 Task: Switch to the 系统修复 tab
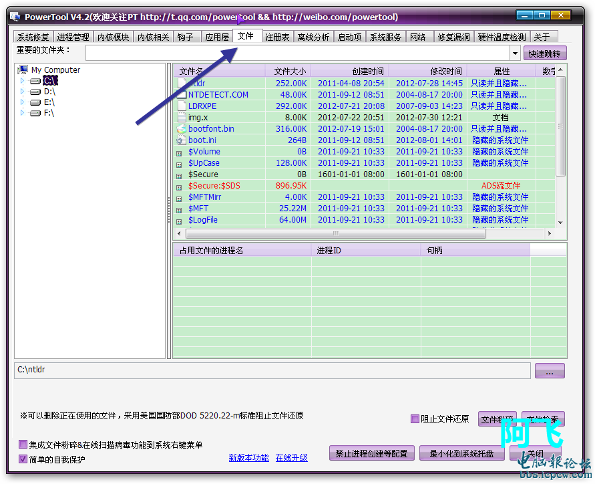click(33, 37)
